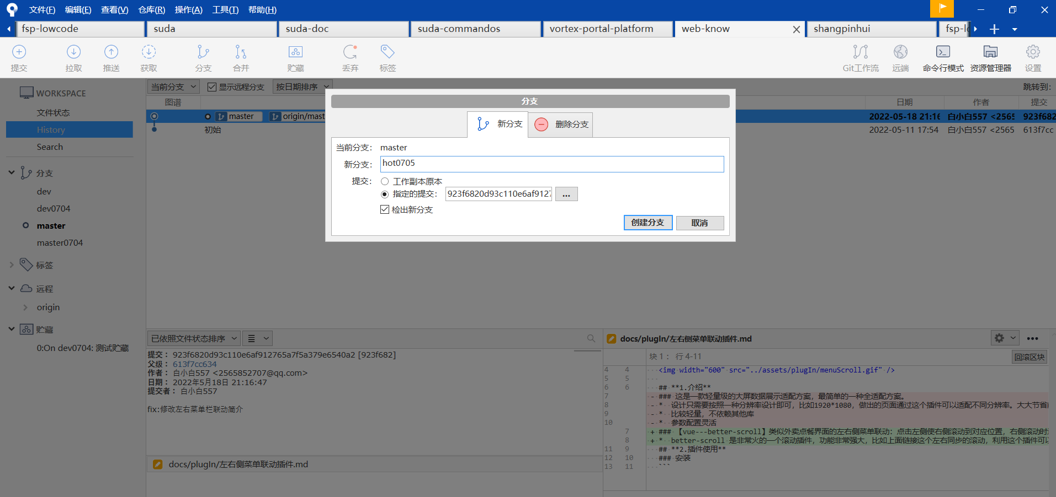This screenshot has height=497, width=1056.
Task: Click the 贮藏 stash toolbar icon
Action: click(x=295, y=52)
